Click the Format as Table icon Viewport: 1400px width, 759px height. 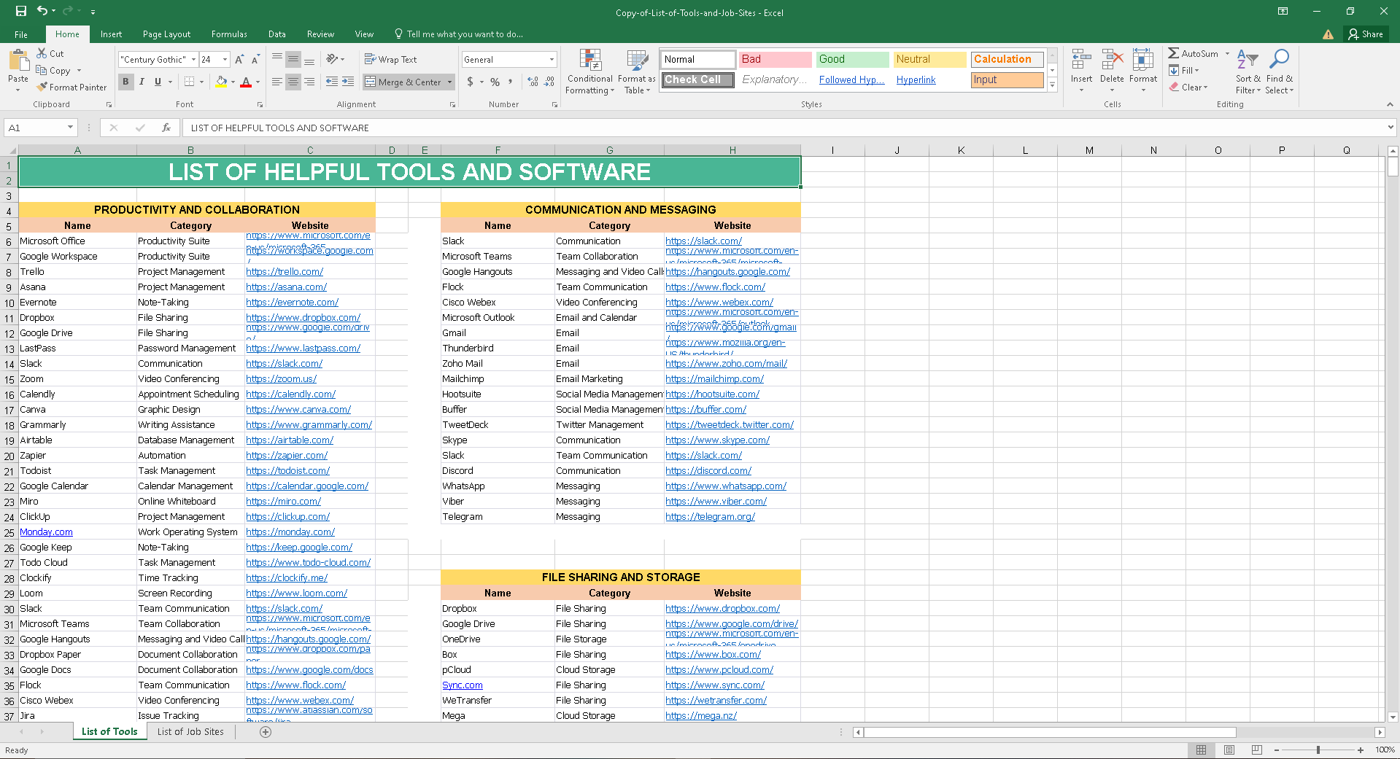pos(636,72)
